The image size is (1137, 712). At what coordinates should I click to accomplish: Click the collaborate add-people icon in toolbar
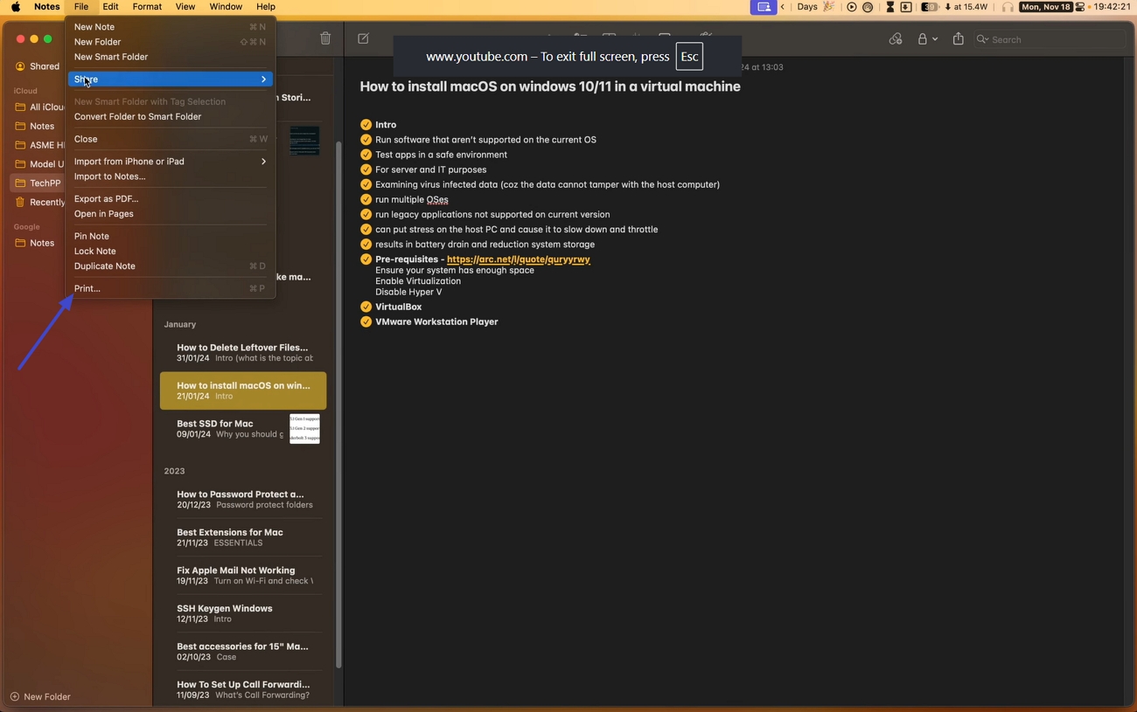click(x=895, y=39)
